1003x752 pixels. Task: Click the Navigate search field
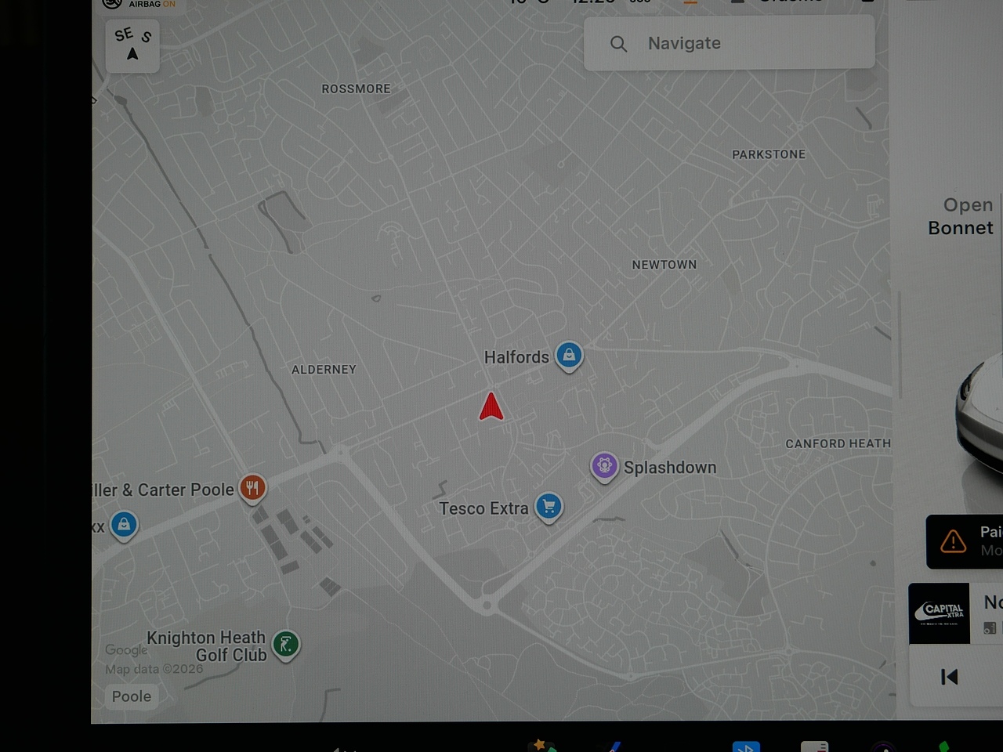(729, 44)
